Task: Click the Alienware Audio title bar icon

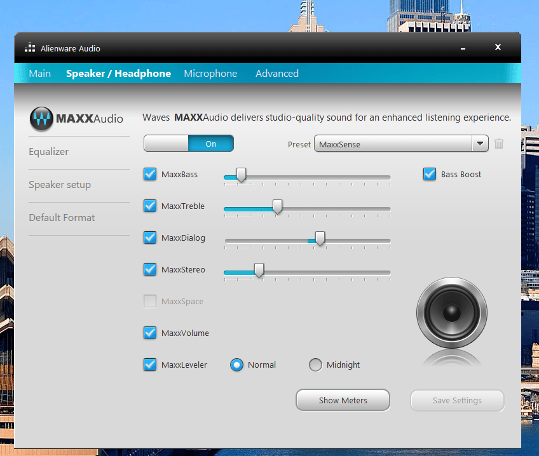Action: tap(30, 48)
